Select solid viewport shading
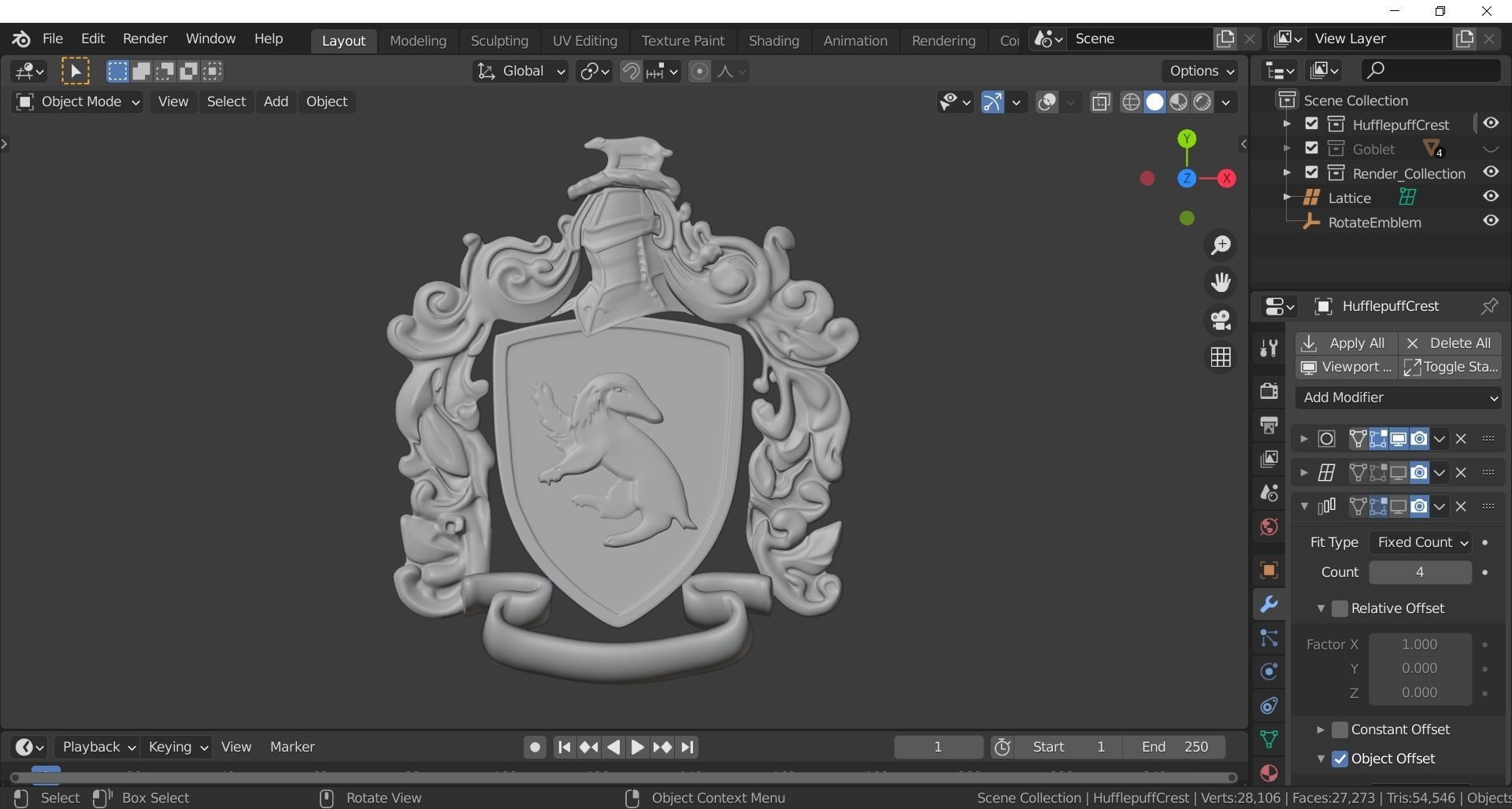 point(1154,102)
